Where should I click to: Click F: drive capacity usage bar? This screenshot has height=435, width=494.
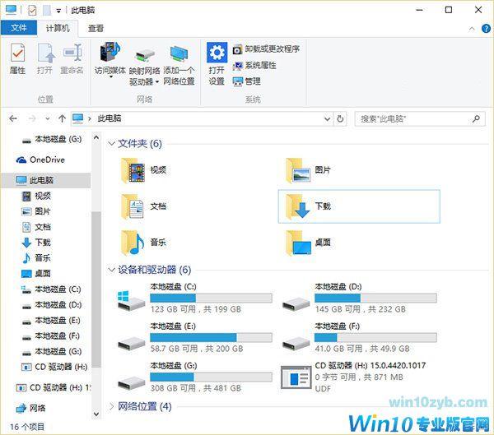(375, 337)
